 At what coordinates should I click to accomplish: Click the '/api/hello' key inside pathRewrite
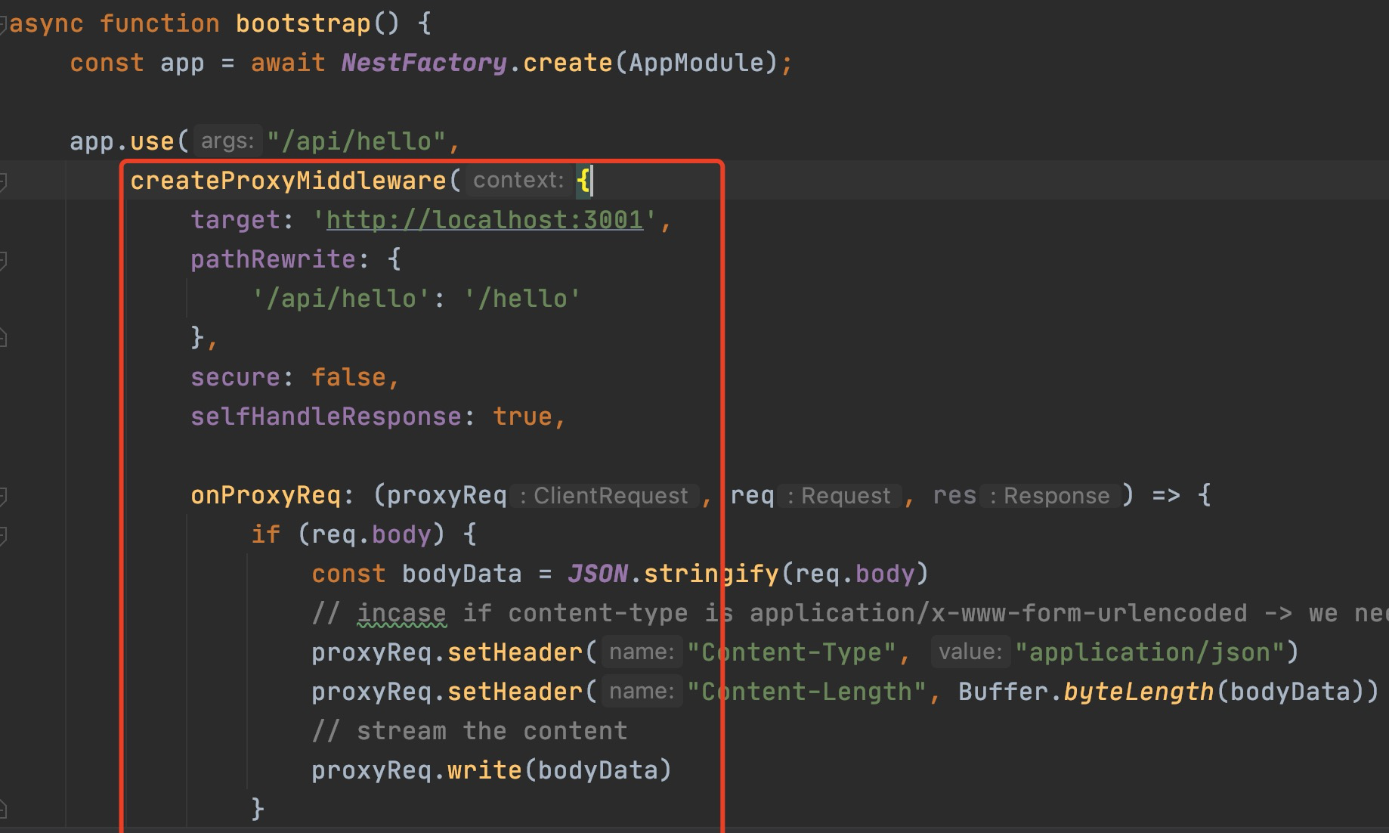(x=341, y=299)
